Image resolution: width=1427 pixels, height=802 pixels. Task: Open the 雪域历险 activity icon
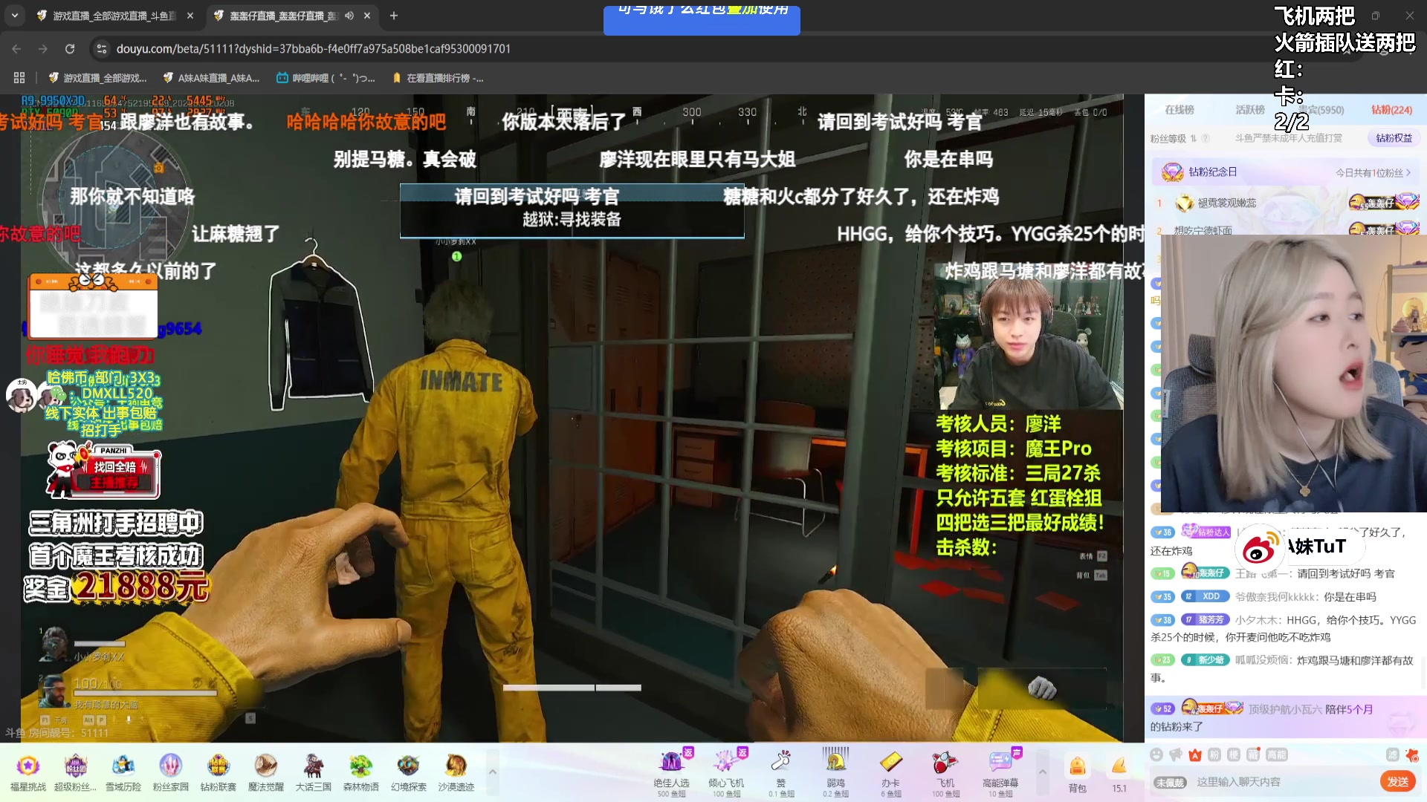click(123, 772)
